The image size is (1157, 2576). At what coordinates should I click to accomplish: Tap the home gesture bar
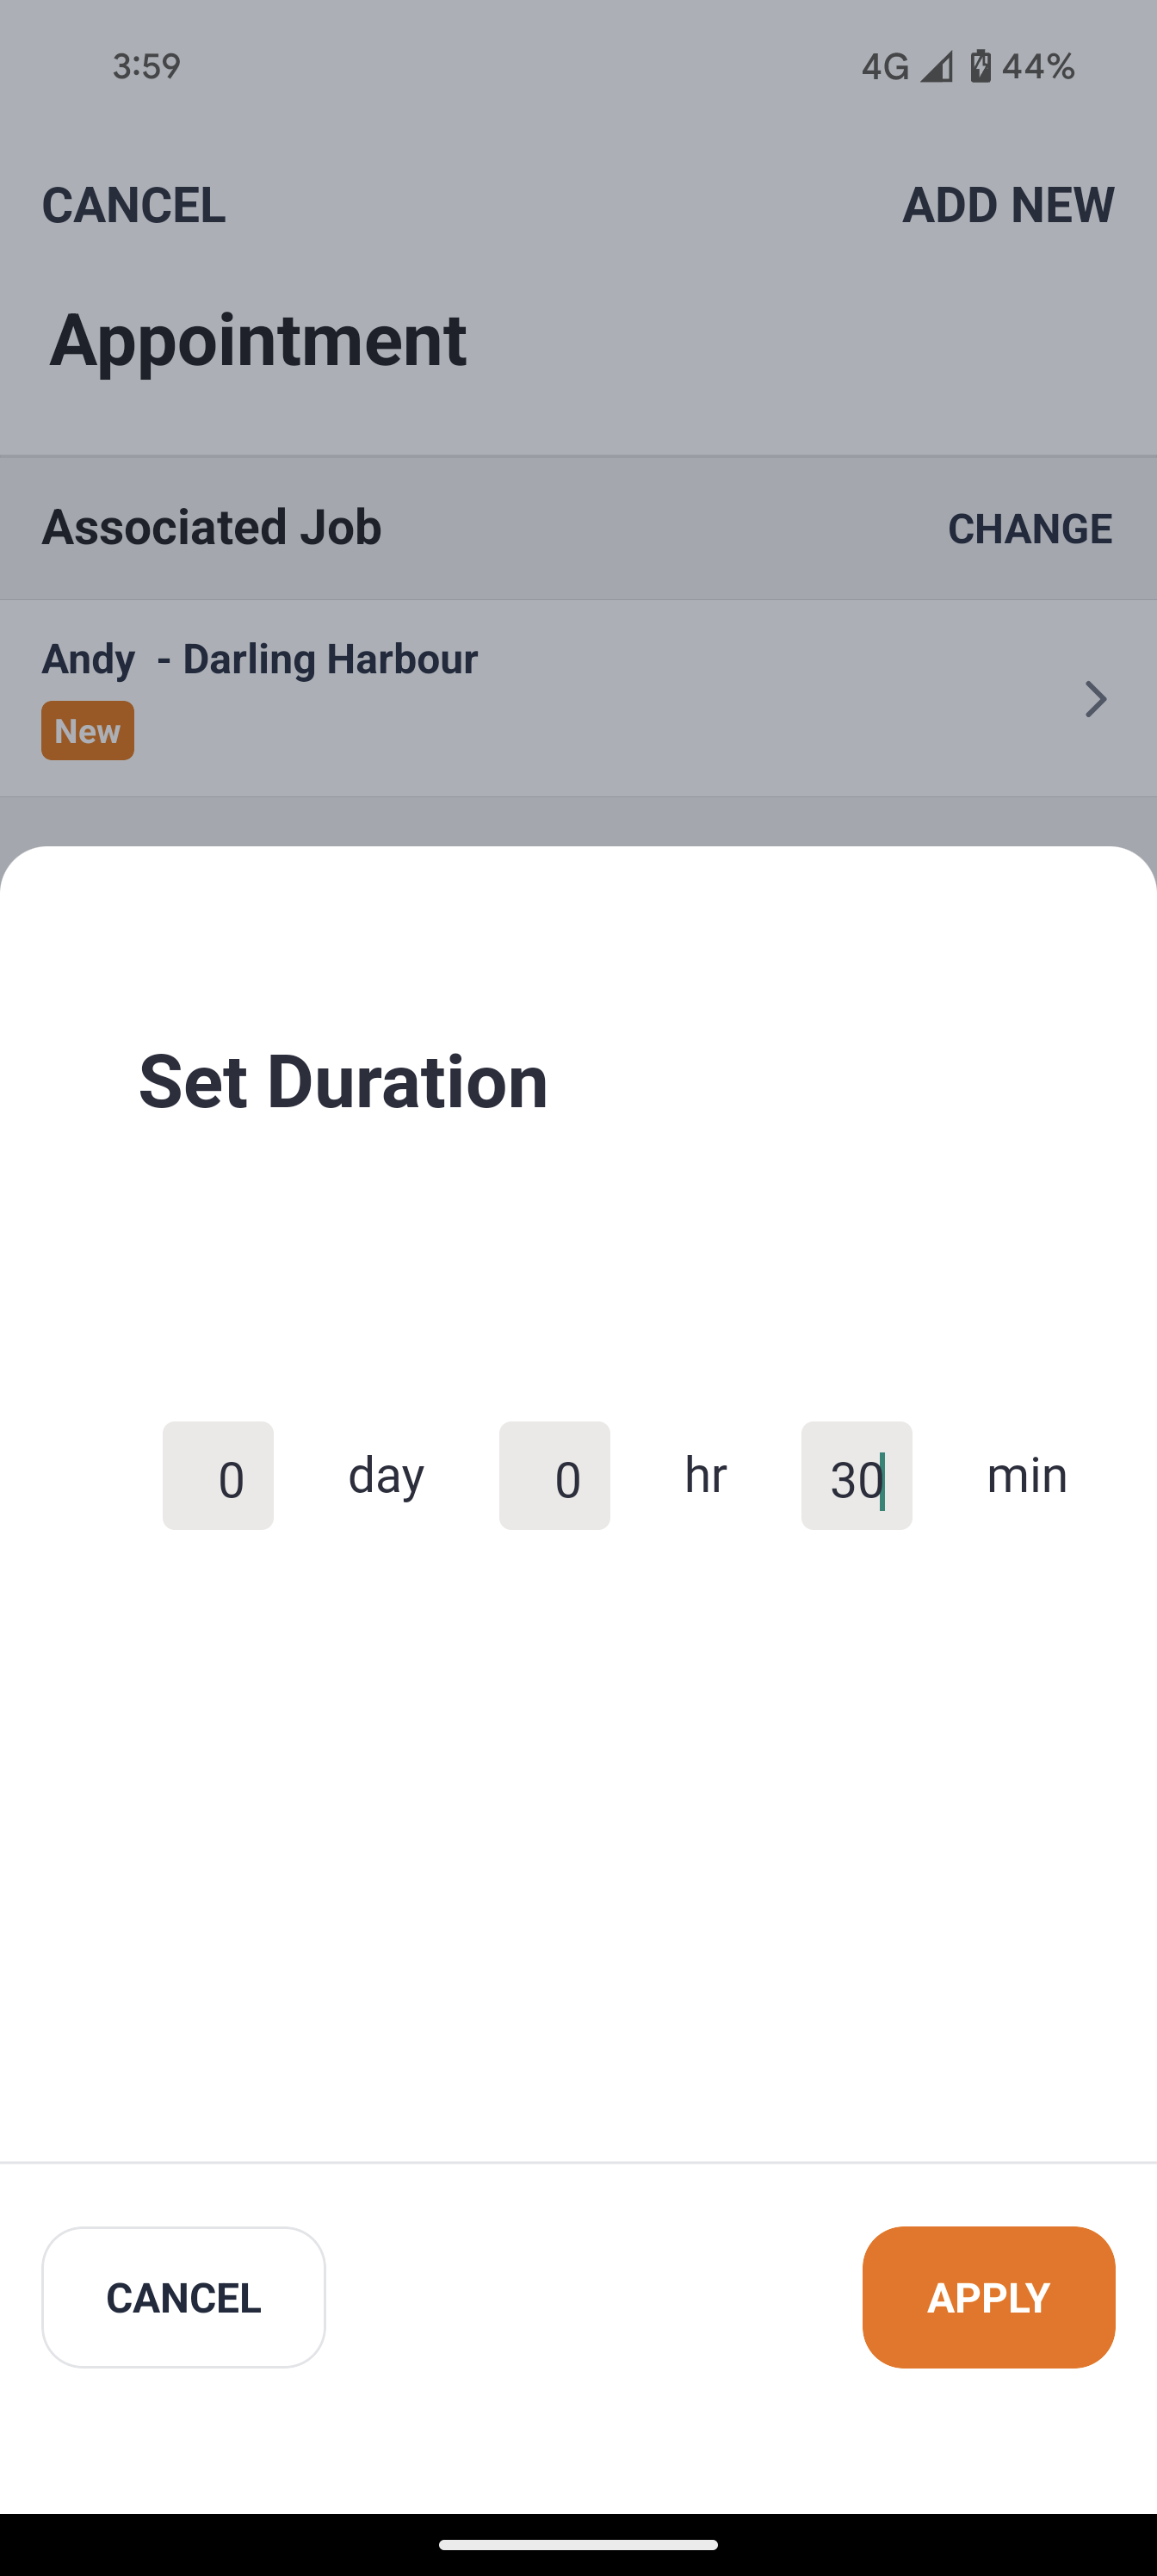pos(578,2544)
